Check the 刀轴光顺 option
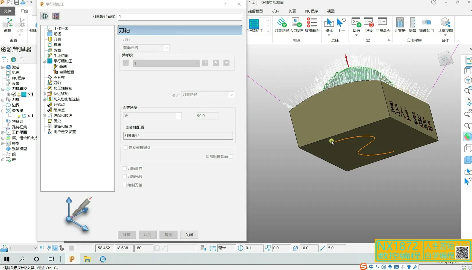The width and height of the screenshot is (472, 270). pos(125,176)
